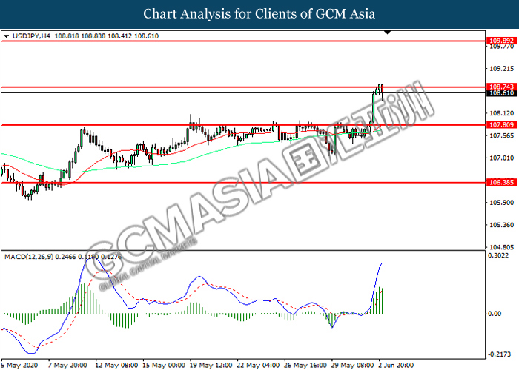Click the 29 May 08:00 time label
The height and width of the screenshot is (370, 519).
[353, 365]
